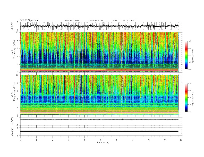
Task: Click the thick ch.4 voltage trace
Action: click(99, 131)
